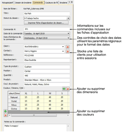This screenshot has height=136, width=123.
Task: Remove a color row with red X
Action: pyautogui.click(x=5, y=115)
